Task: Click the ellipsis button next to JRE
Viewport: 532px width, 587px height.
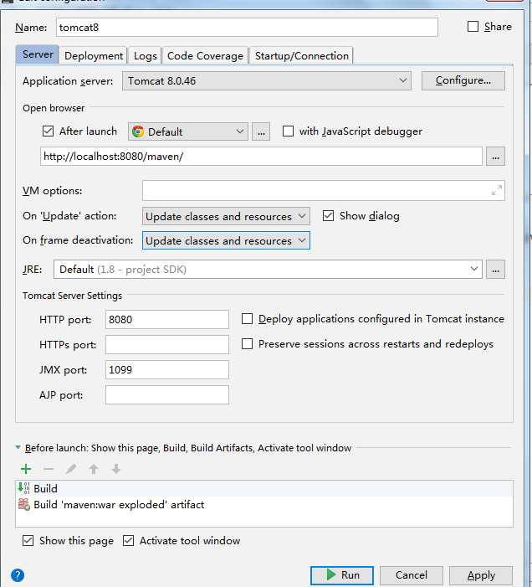Action: tap(496, 270)
